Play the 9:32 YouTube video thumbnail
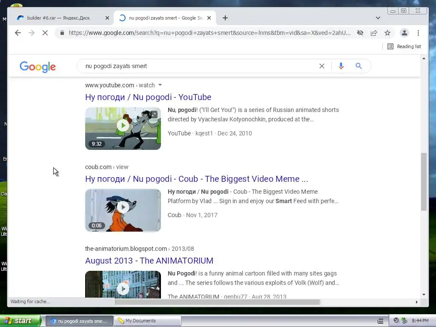Image resolution: width=436 pixels, height=327 pixels. coord(123,129)
